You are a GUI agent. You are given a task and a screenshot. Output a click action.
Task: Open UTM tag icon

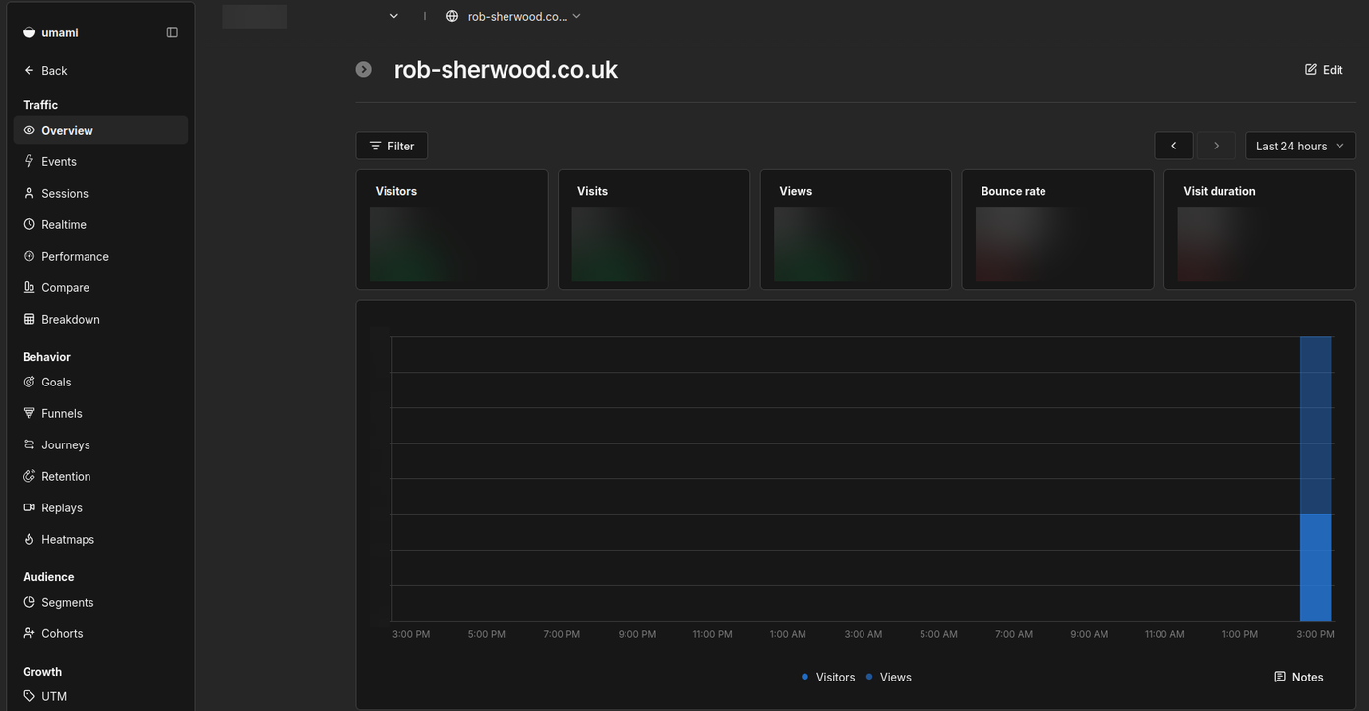click(30, 696)
